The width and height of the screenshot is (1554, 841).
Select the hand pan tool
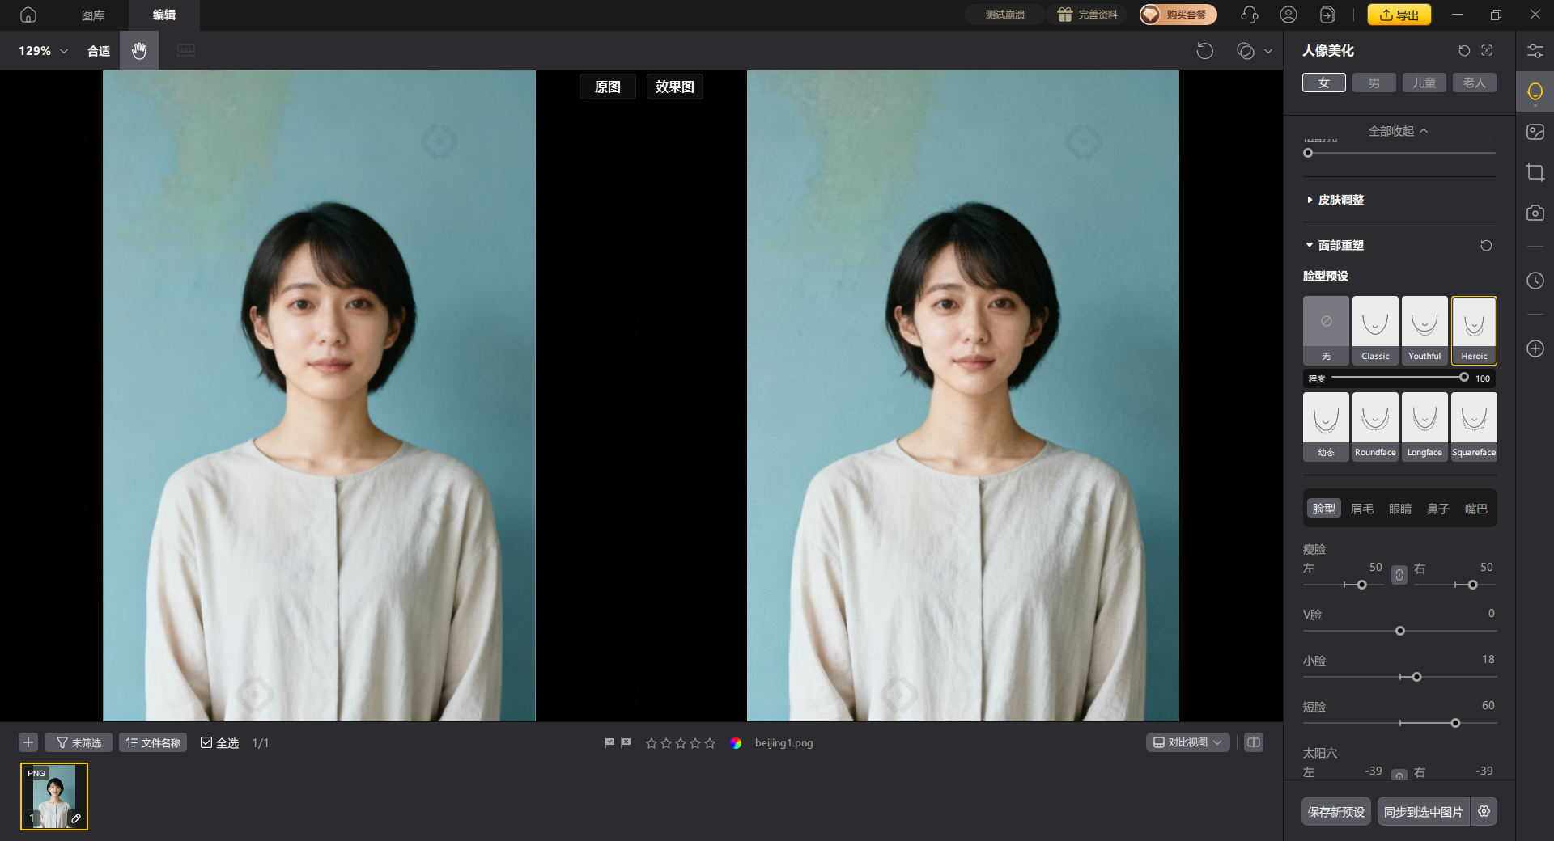pyautogui.click(x=139, y=51)
